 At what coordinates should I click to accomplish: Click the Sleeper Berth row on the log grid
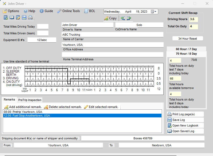89,74
